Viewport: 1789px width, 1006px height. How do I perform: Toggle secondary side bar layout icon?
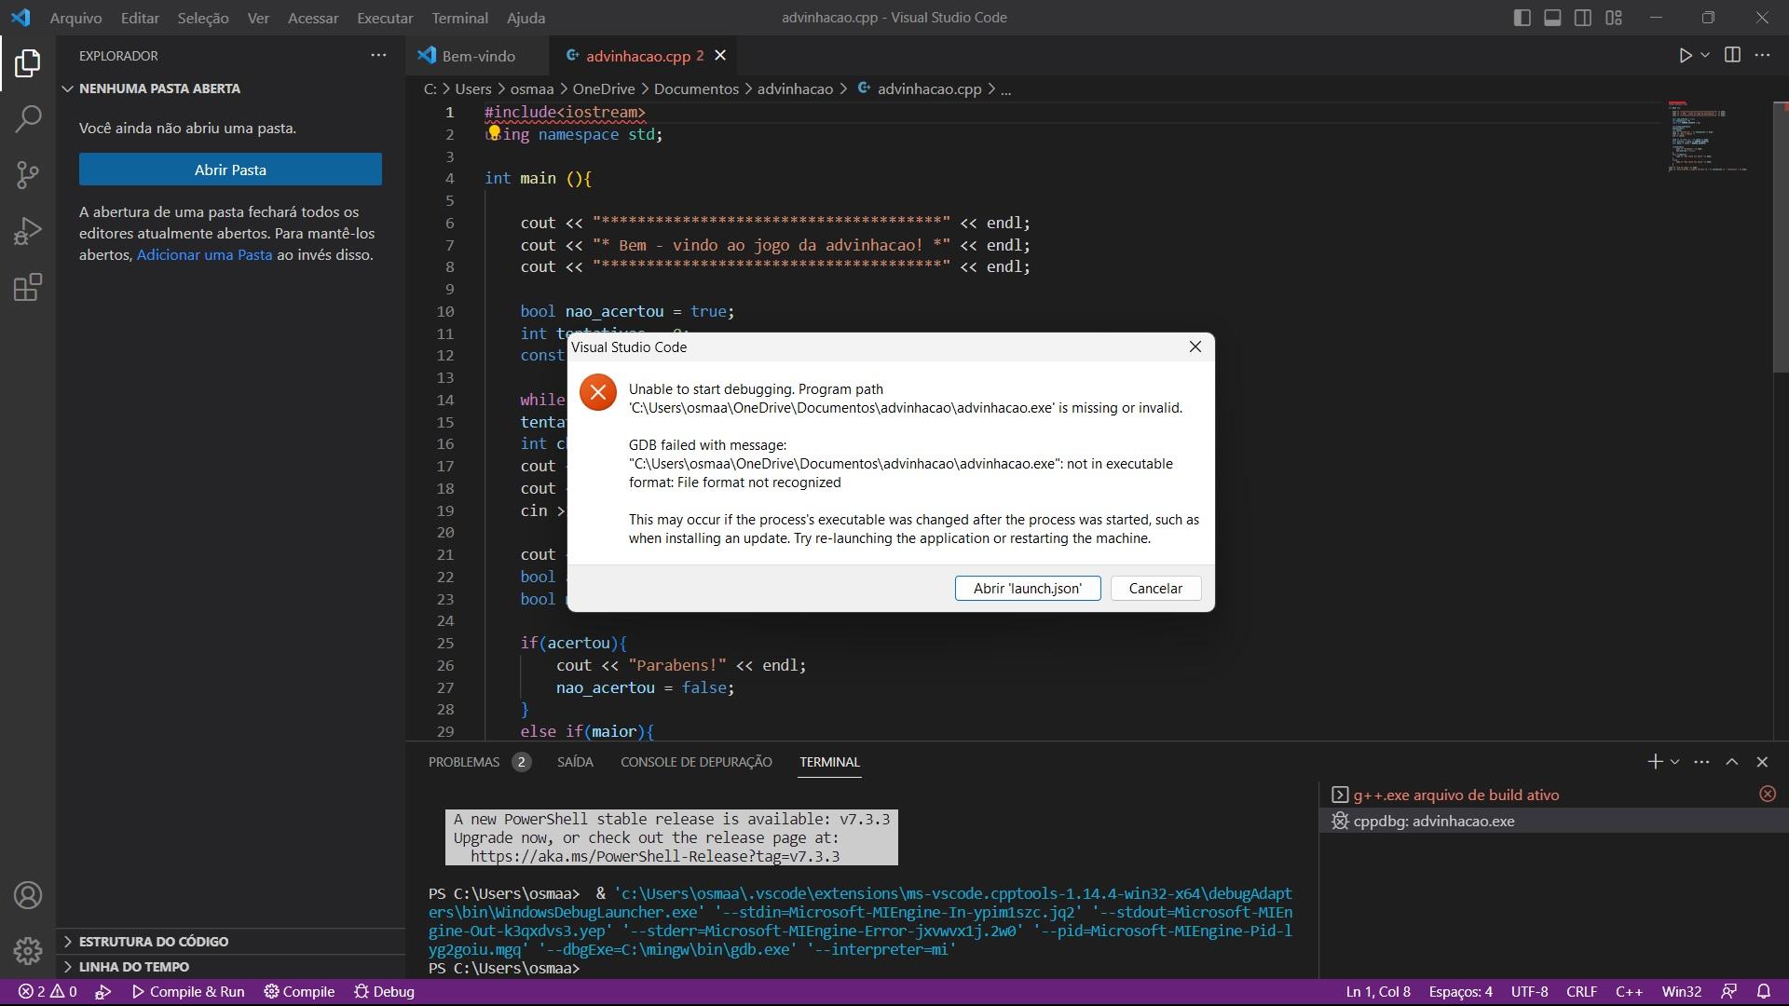point(1583,18)
